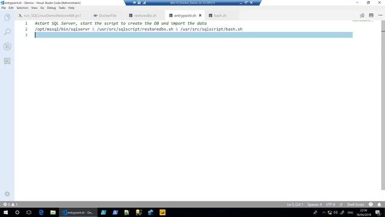Open the Manage gear at sidebar bottom
Image resolution: width=385 pixels, height=217 pixels.
[7, 194]
